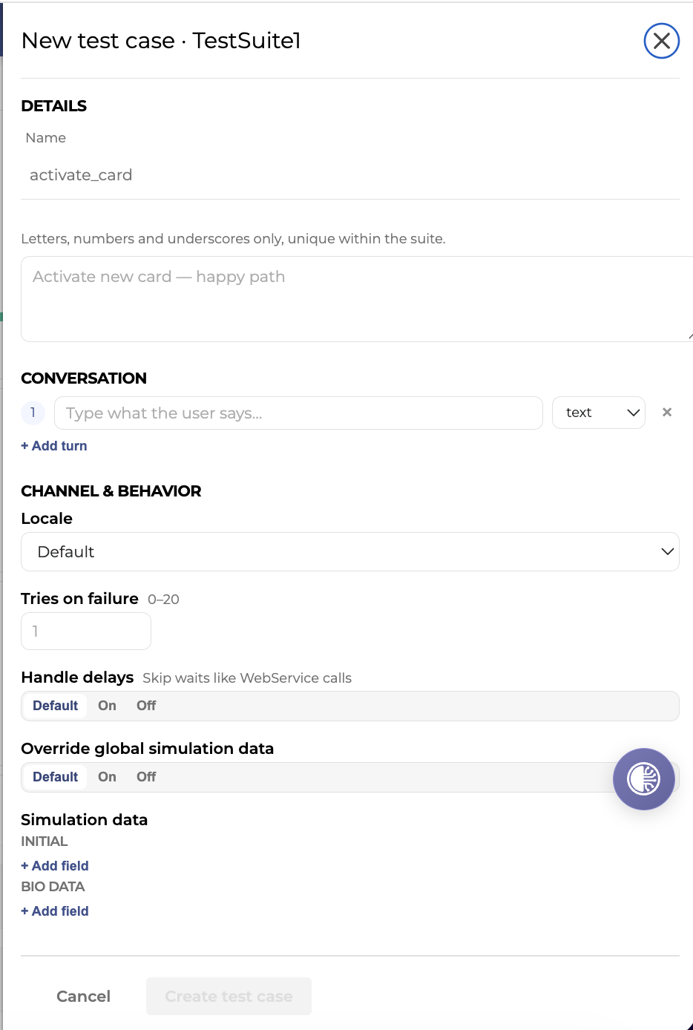Set Handle delays to Default
693x1030 pixels.
[x=55, y=706]
